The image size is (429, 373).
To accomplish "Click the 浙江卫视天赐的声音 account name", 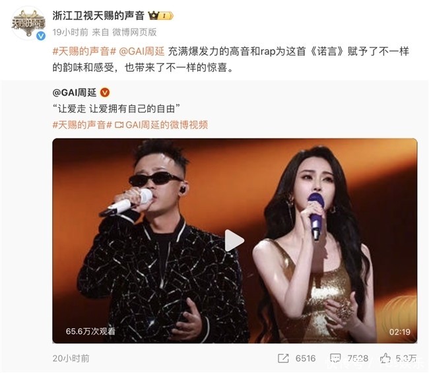I will pyautogui.click(x=98, y=16).
